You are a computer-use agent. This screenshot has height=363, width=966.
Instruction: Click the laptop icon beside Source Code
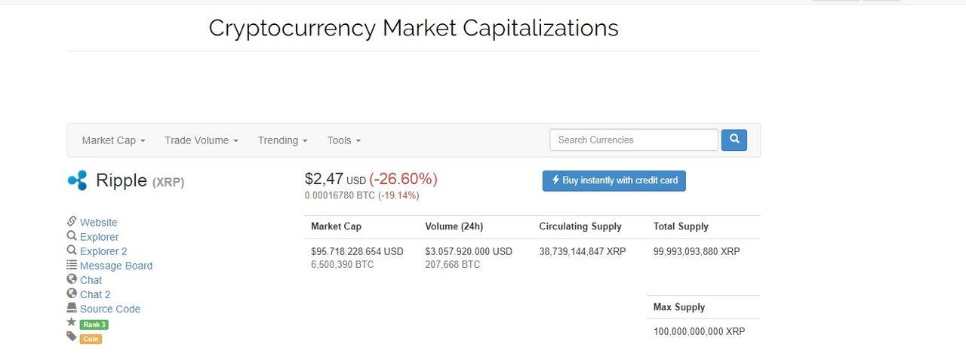click(72, 308)
